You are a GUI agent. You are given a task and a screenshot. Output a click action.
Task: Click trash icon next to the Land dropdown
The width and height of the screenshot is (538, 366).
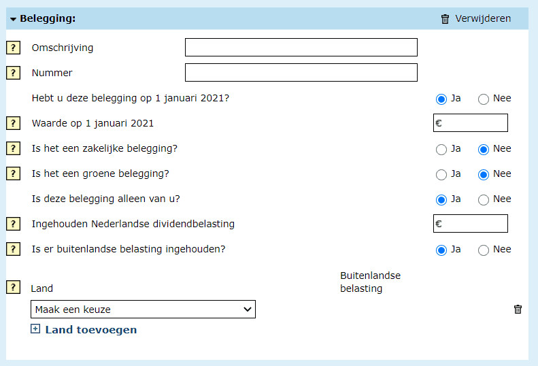click(518, 310)
